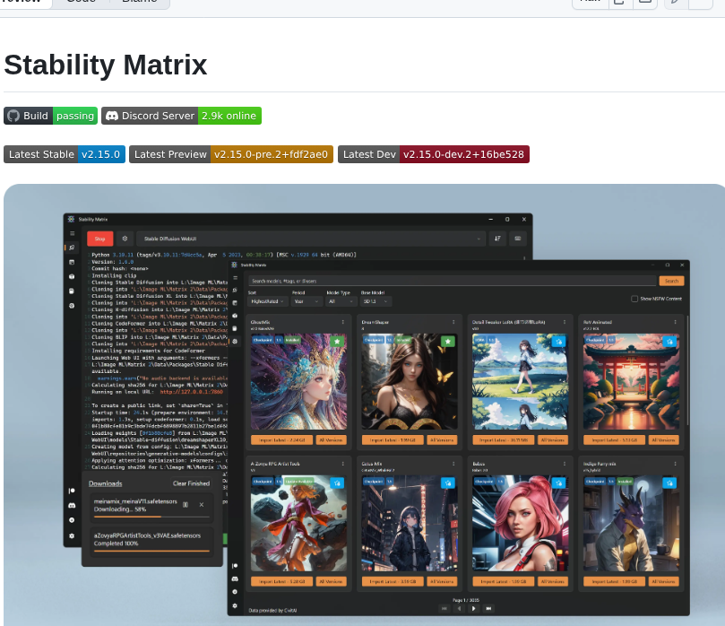The height and width of the screenshot is (626, 725).
Task: Click the local URL http://127.0.0.1:7860 in the console
Action: (x=192, y=392)
